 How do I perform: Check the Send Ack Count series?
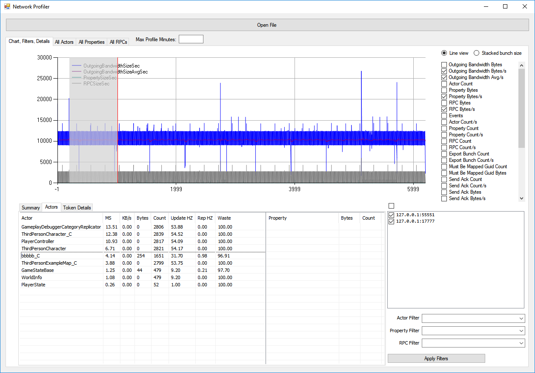444,179
